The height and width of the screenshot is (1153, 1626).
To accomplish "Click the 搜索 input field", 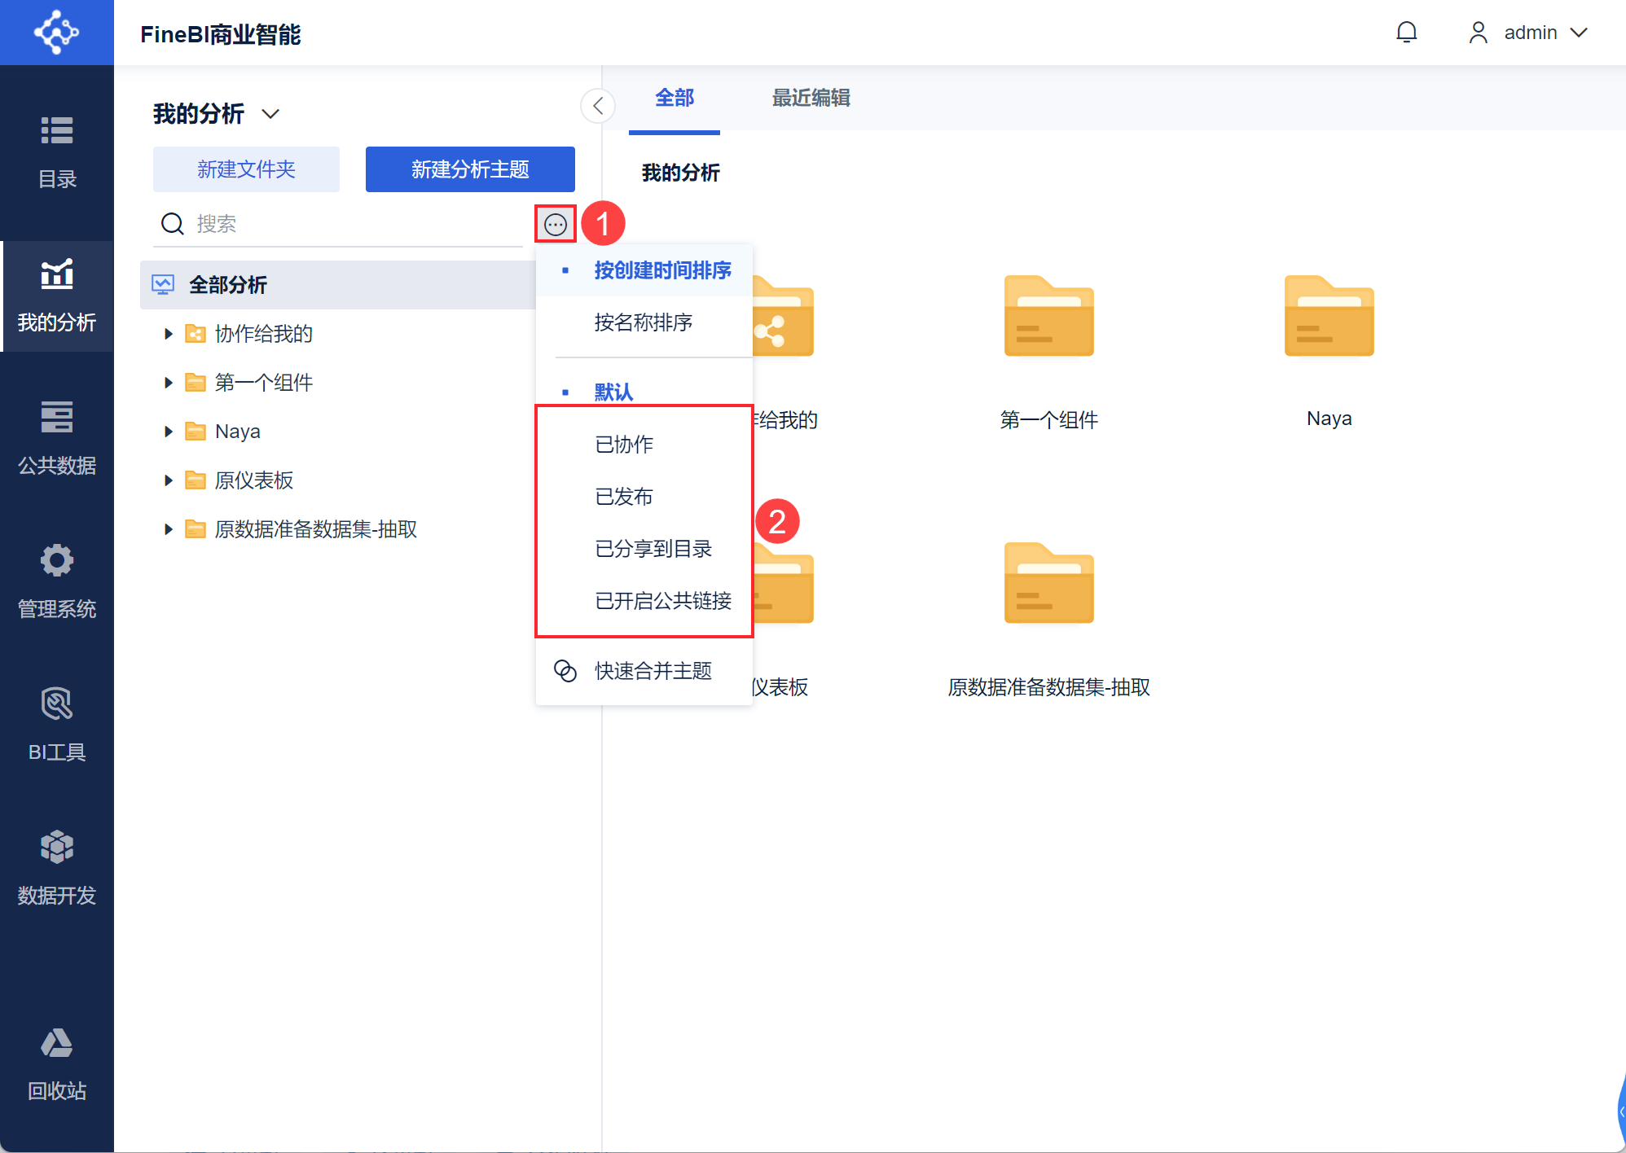I will click(338, 224).
